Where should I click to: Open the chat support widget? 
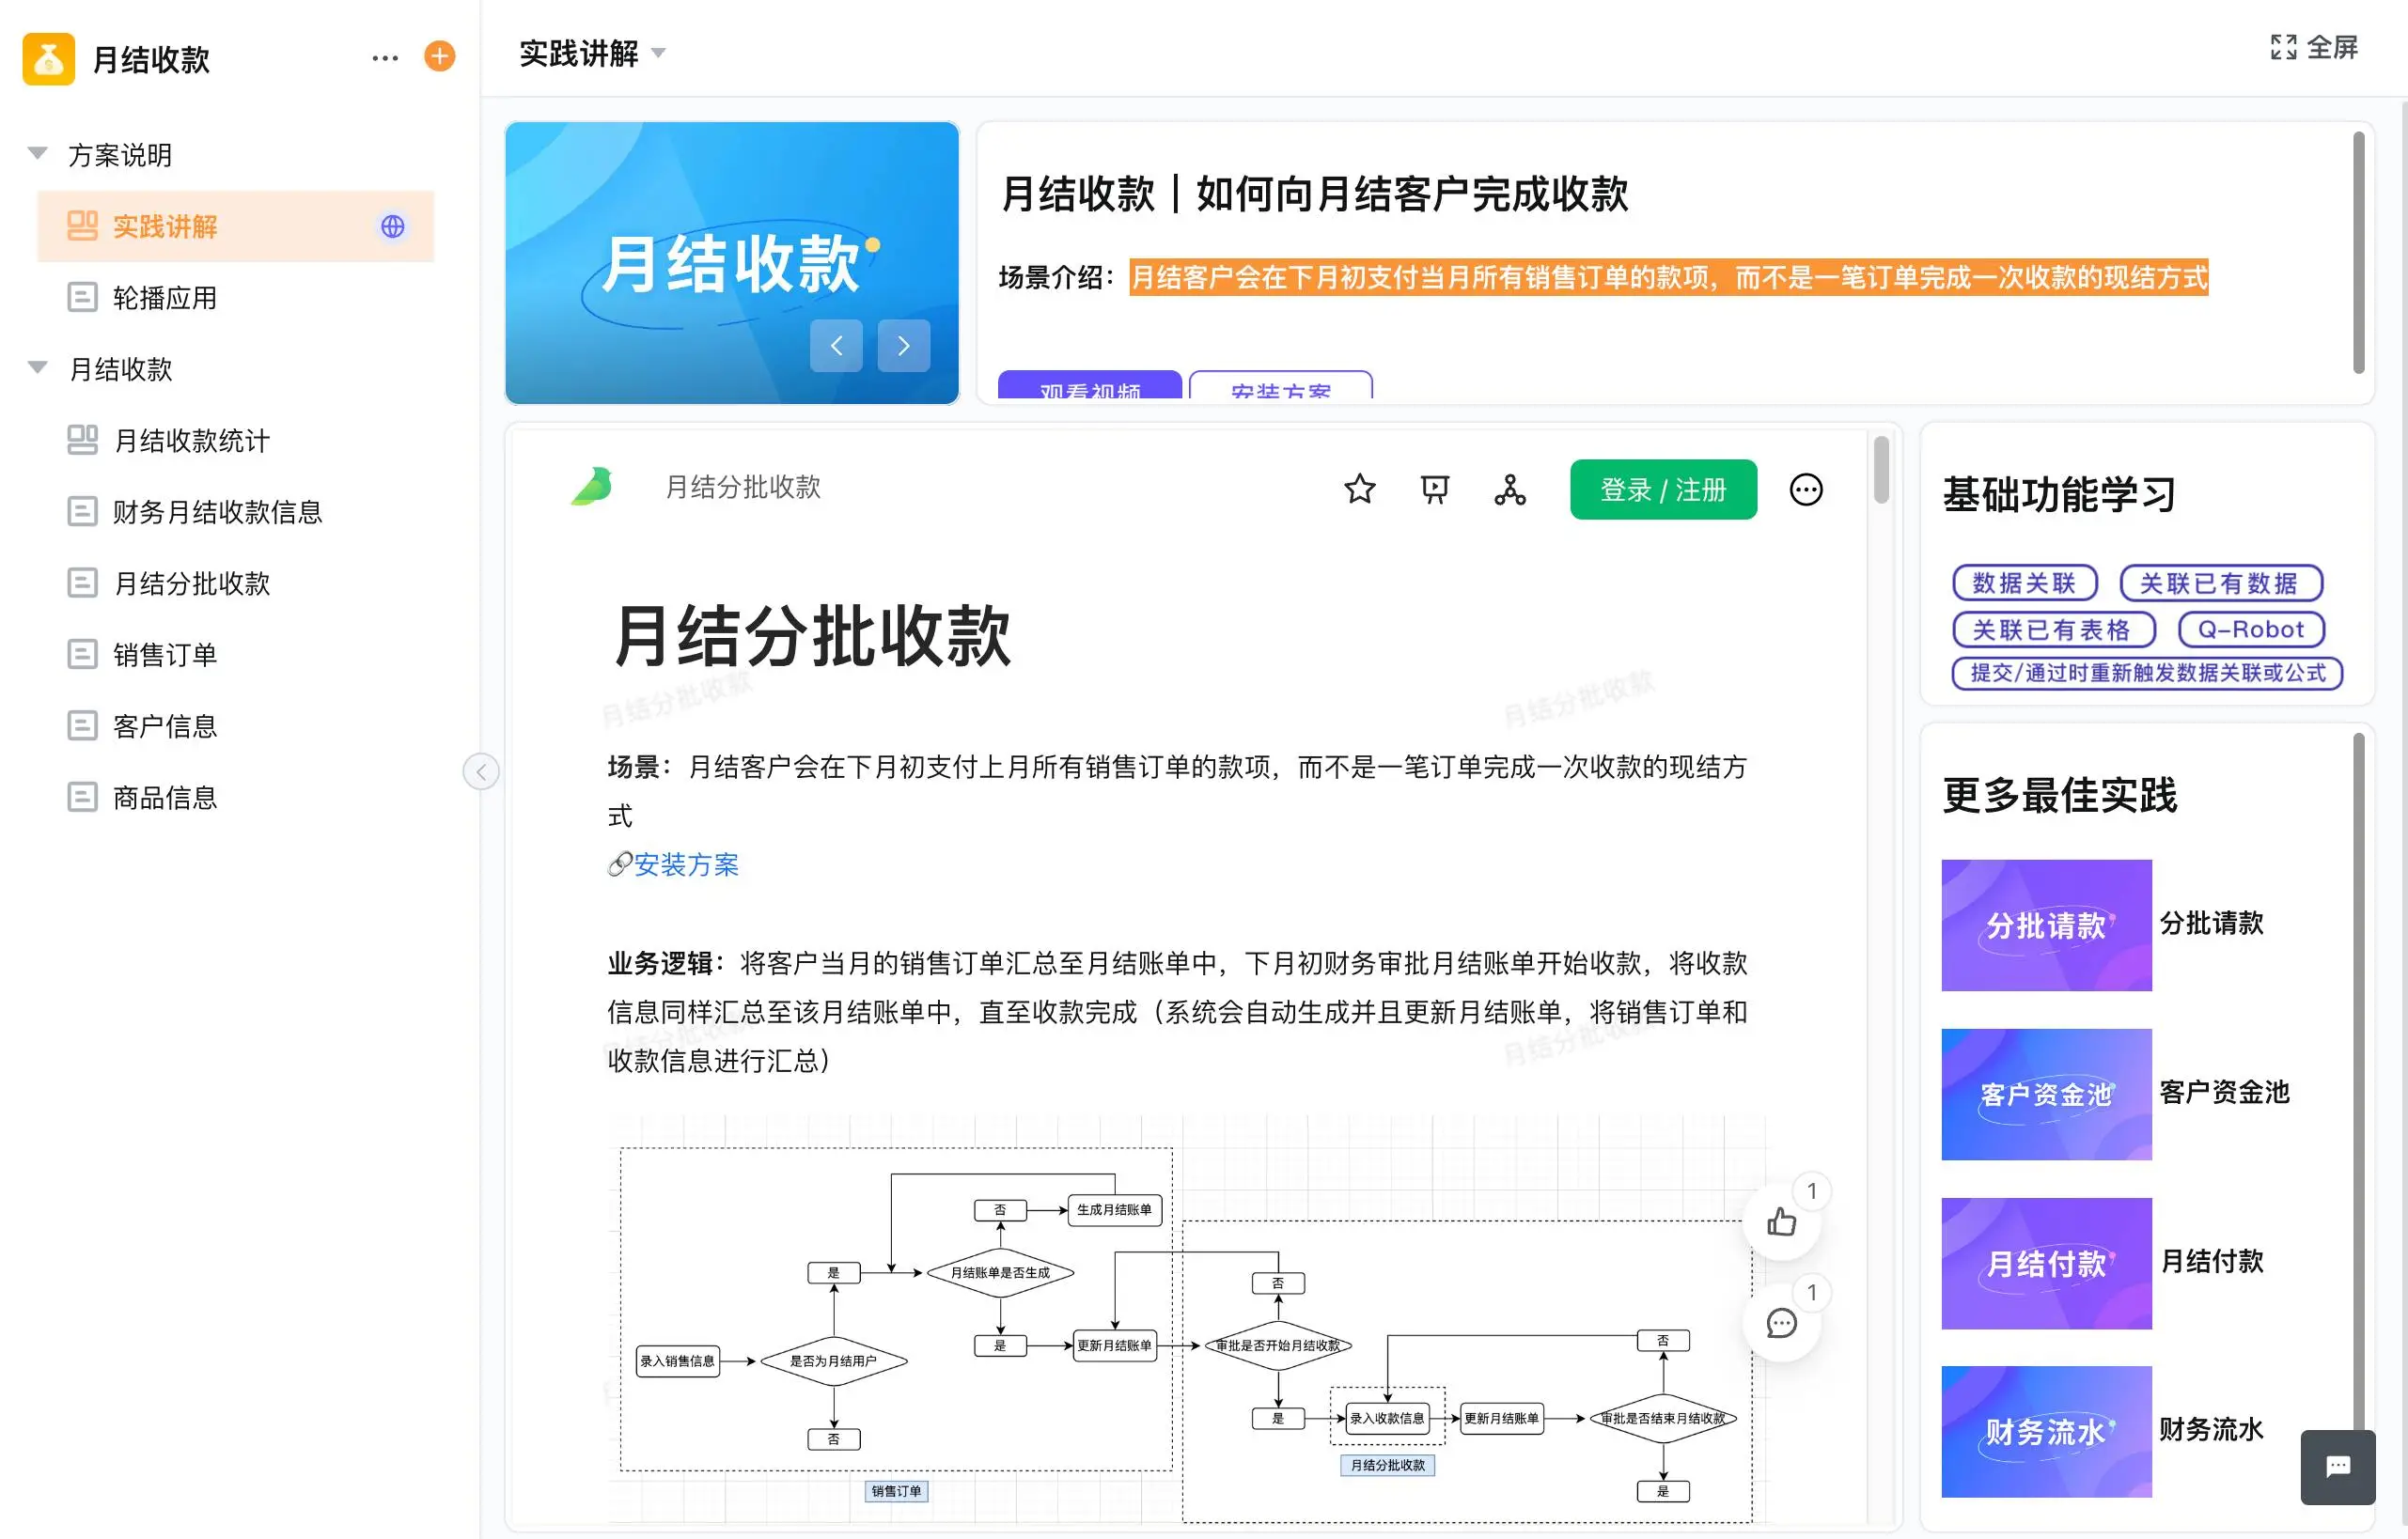click(x=2337, y=1466)
